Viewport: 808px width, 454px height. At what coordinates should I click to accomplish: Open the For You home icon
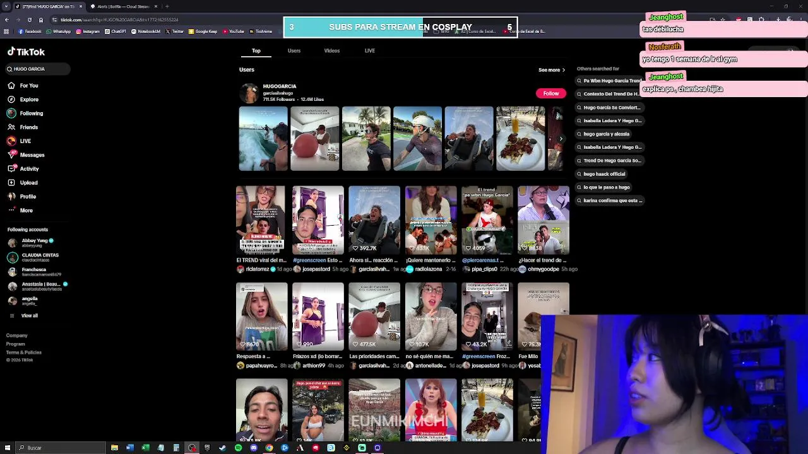[x=11, y=86]
